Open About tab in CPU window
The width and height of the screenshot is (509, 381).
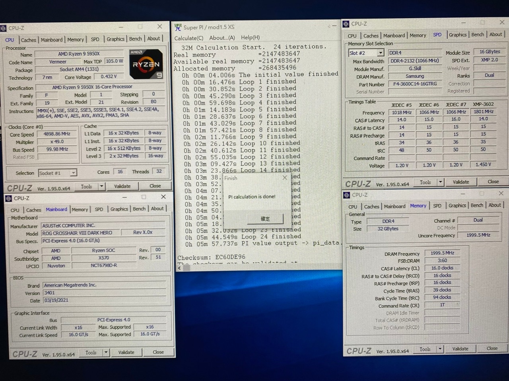153,38
